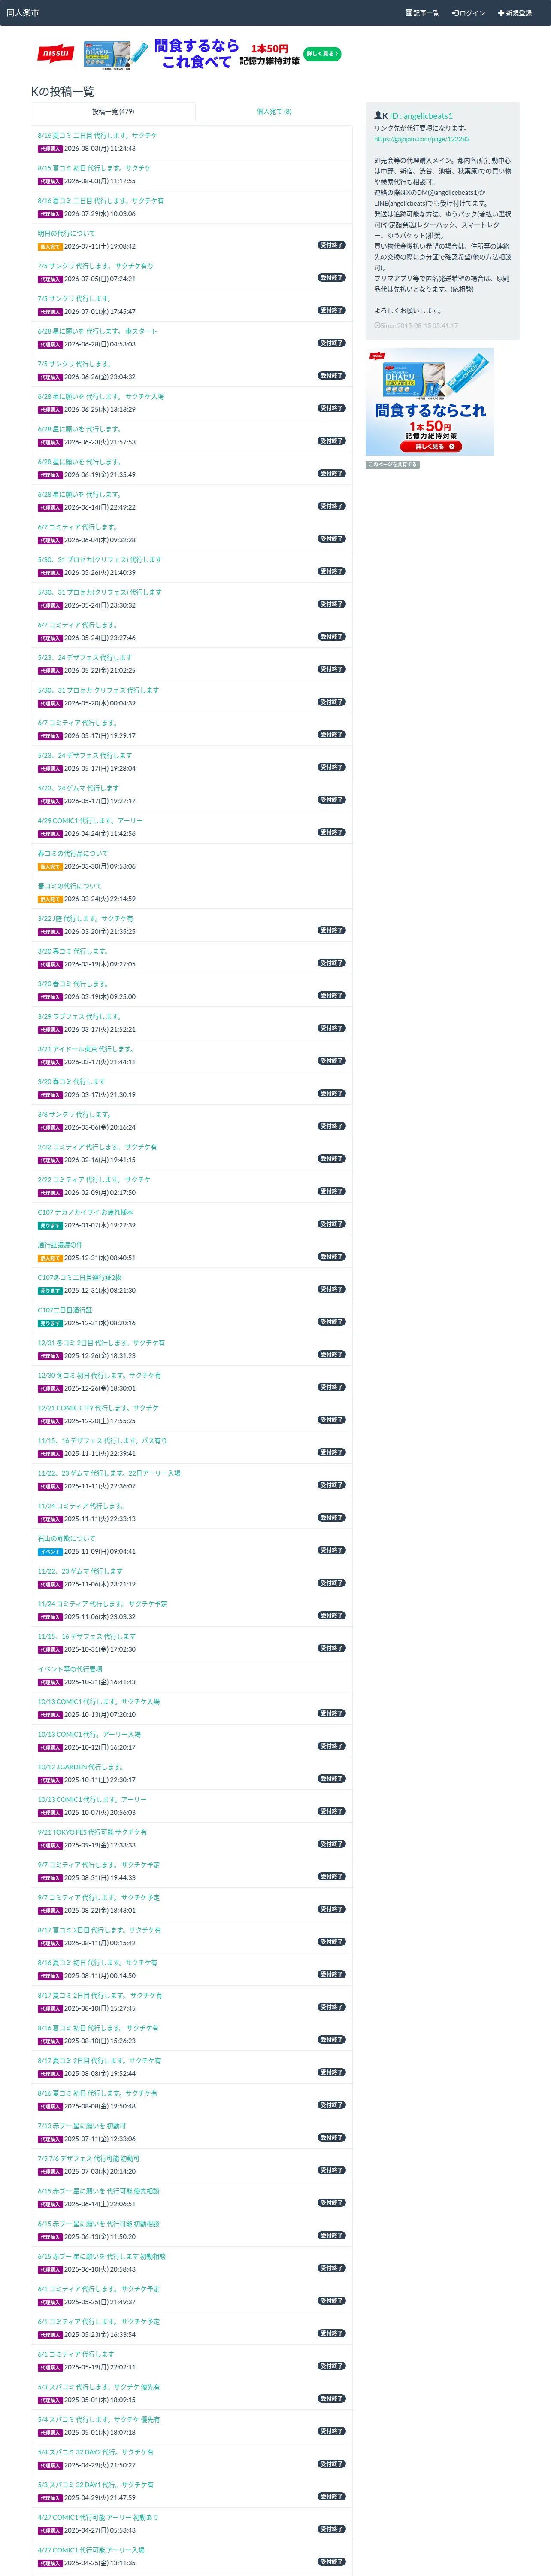
Task: Open post 春コミの代行品について
Action: click(x=73, y=853)
